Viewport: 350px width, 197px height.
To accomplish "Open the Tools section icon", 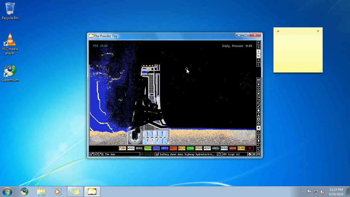I will (x=258, y=137).
